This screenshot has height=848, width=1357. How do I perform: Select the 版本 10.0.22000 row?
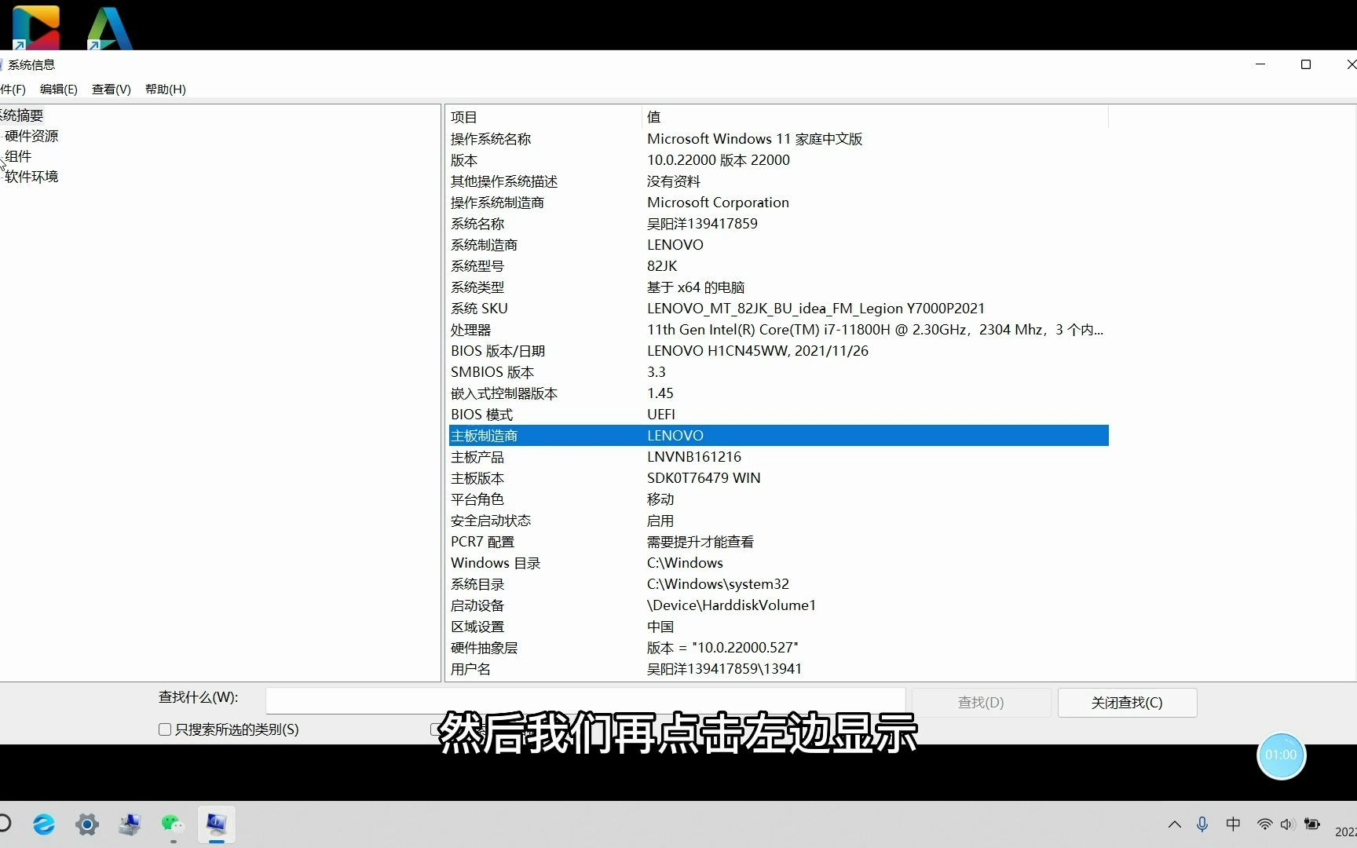pos(778,160)
